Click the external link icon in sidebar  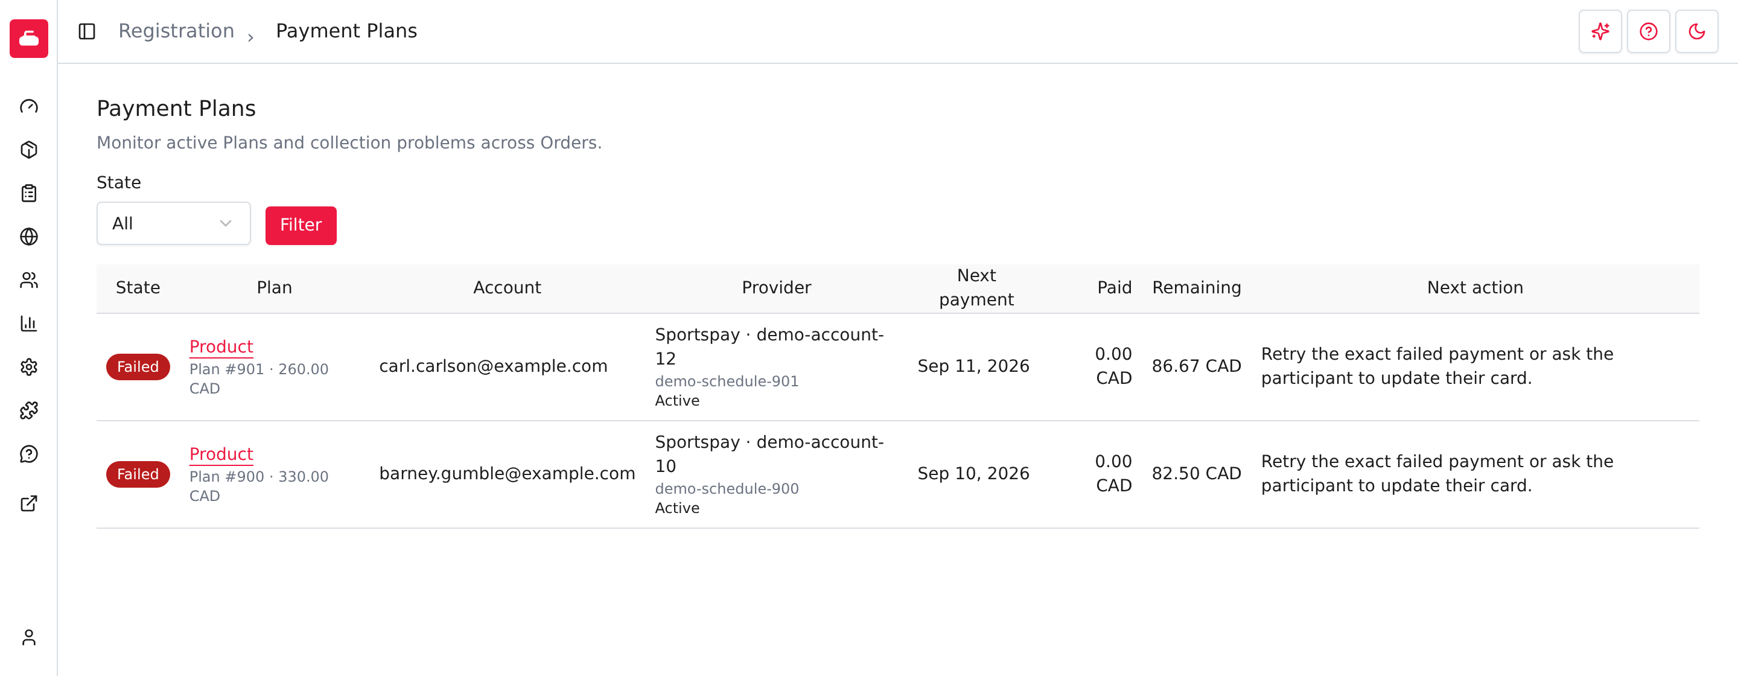[29, 503]
